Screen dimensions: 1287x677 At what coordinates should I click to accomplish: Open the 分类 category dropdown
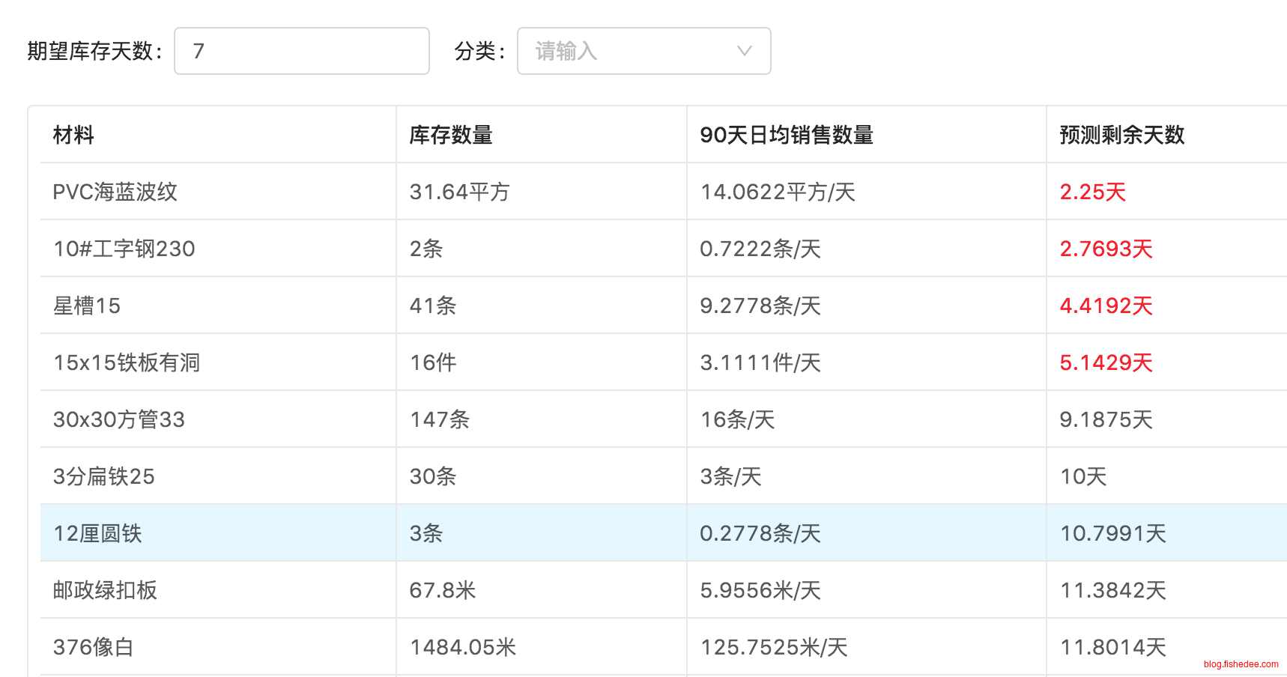[x=633, y=51]
